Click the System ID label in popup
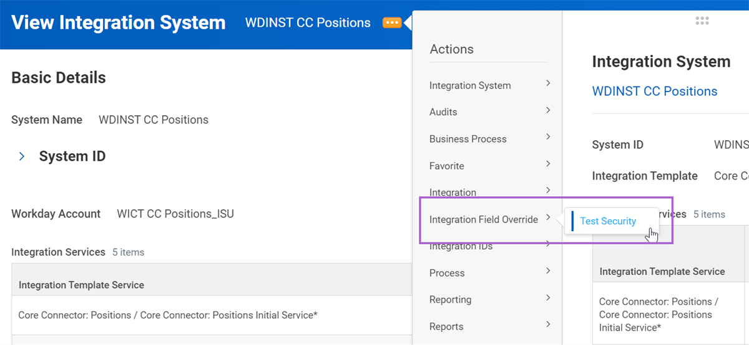This screenshot has height=345, width=749. [x=618, y=145]
